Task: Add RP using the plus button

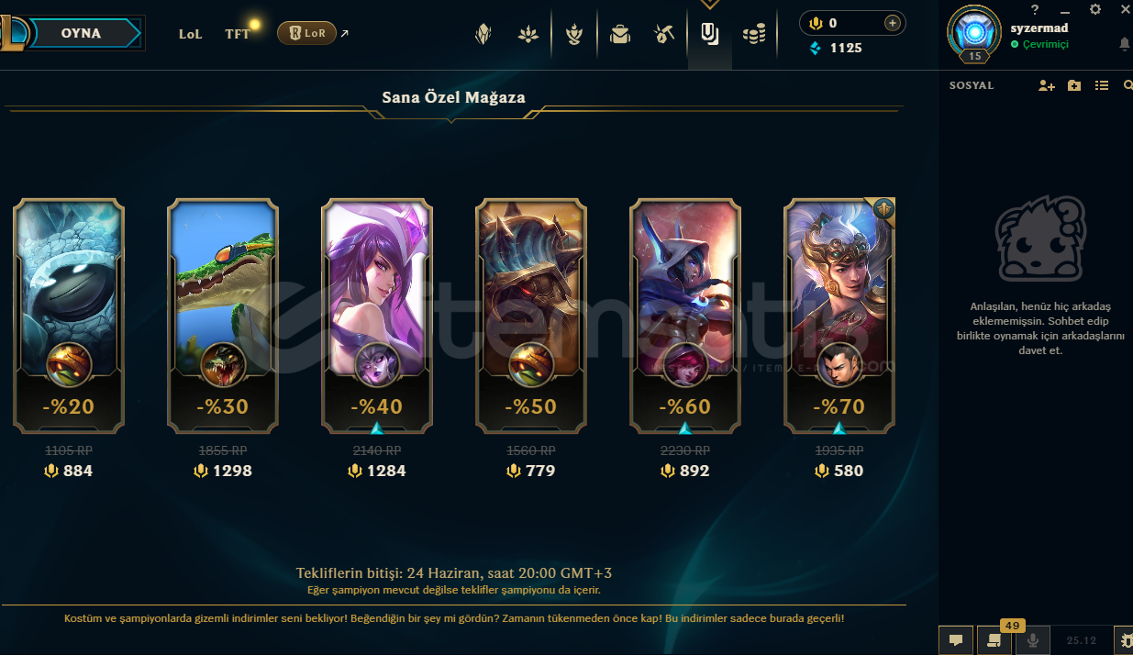Action: pos(892,23)
